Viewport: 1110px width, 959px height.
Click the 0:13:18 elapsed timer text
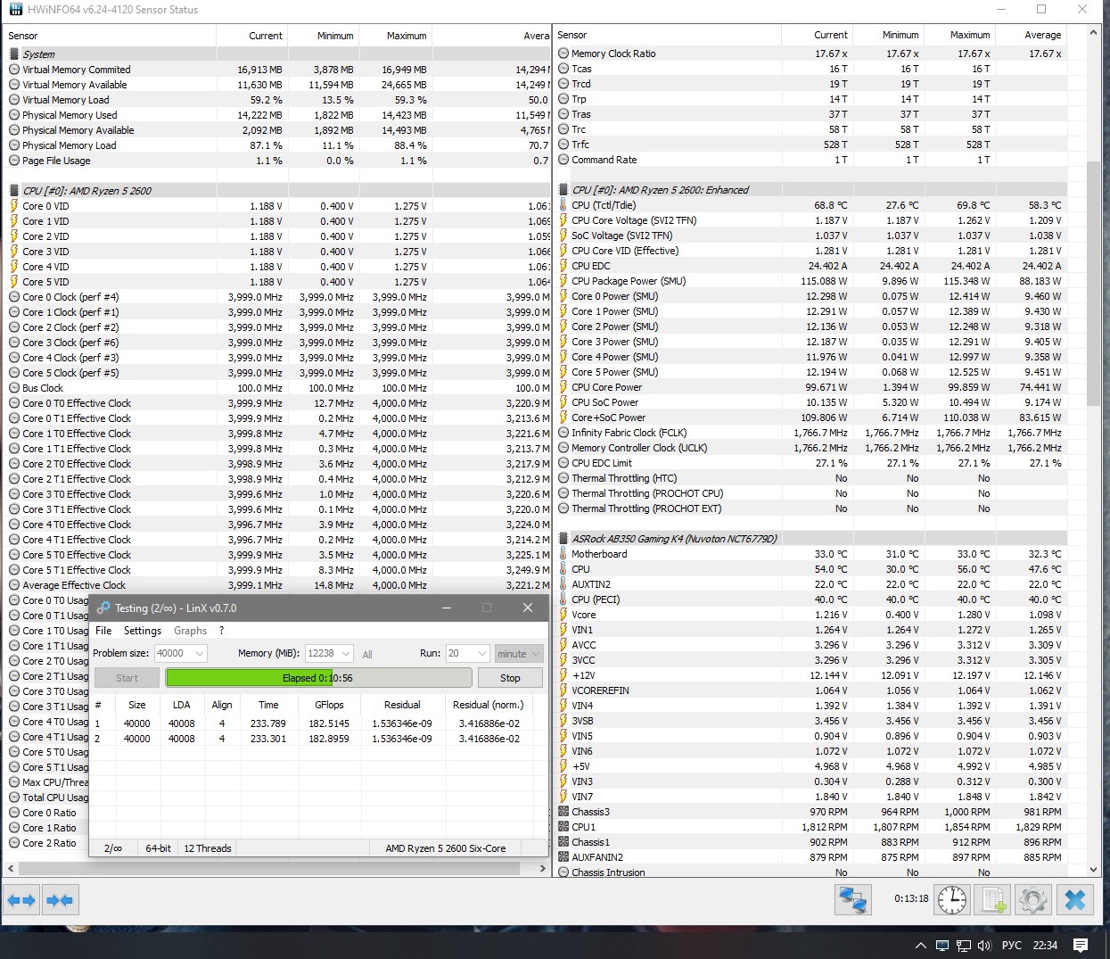point(911,899)
